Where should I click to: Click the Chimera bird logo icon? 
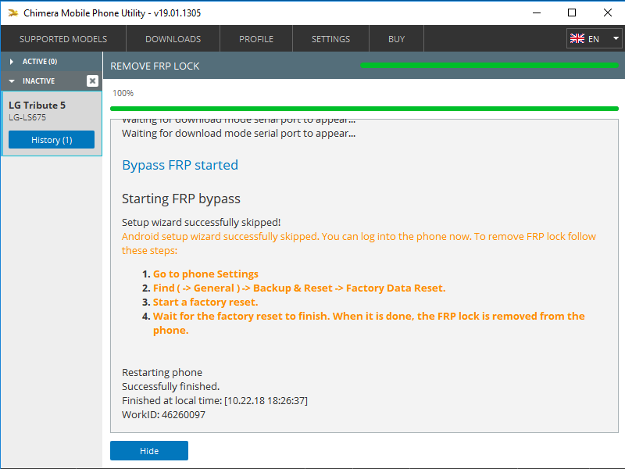13,13
